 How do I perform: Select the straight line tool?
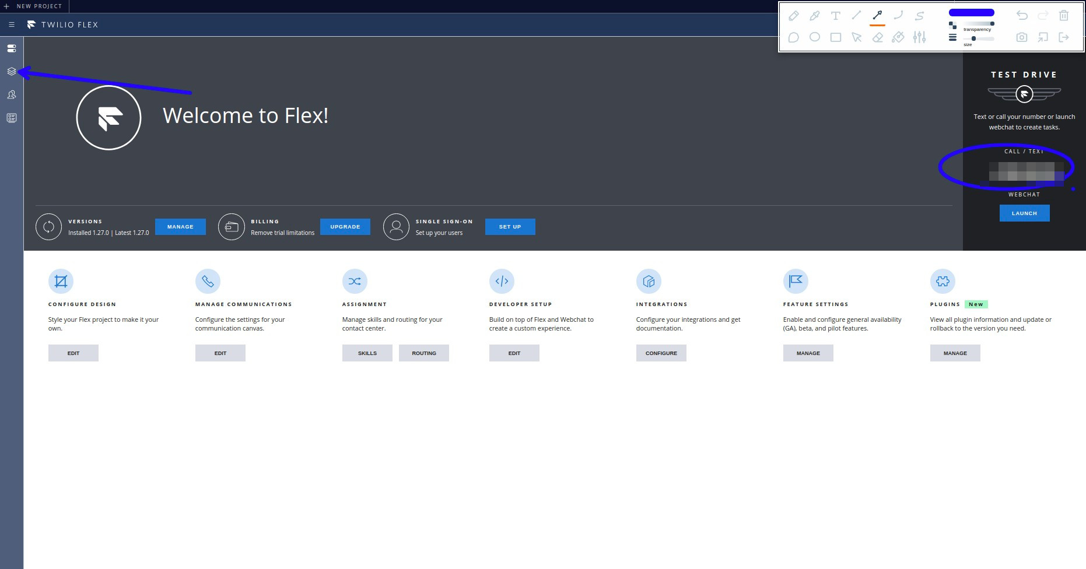coord(856,16)
